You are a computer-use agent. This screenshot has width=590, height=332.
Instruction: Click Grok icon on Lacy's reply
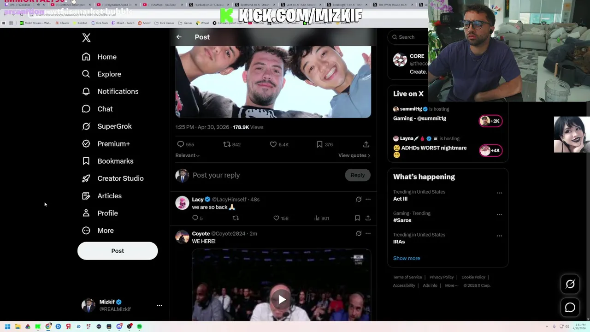pyautogui.click(x=359, y=199)
